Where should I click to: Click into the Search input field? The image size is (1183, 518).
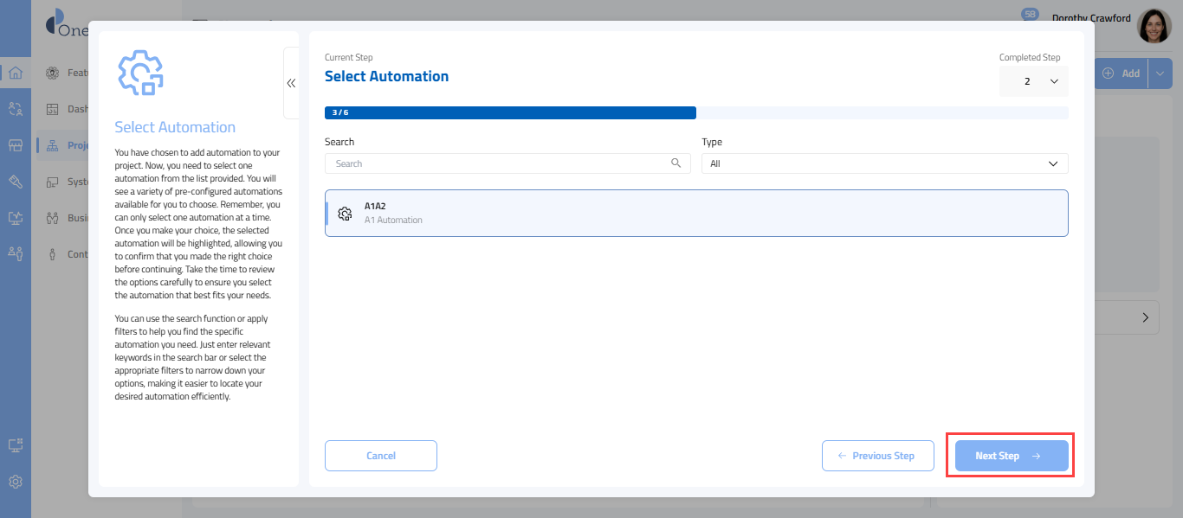click(498, 163)
